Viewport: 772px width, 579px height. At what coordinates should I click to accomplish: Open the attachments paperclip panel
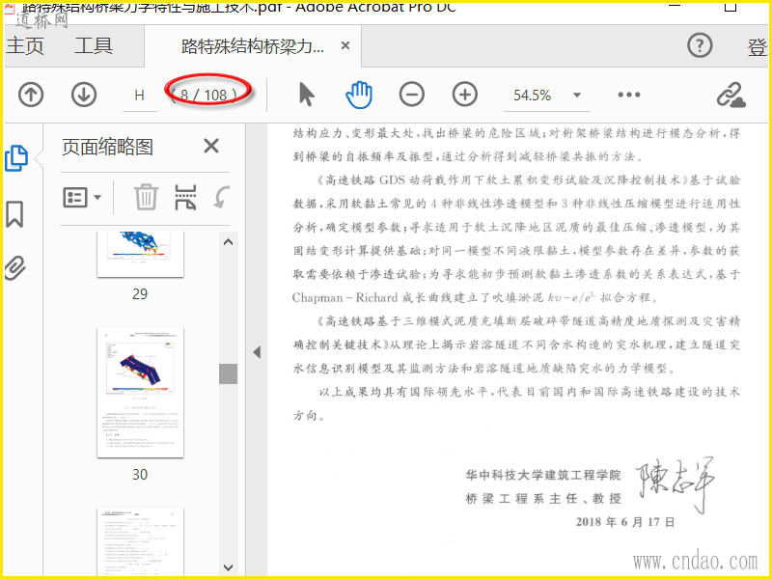(x=15, y=268)
